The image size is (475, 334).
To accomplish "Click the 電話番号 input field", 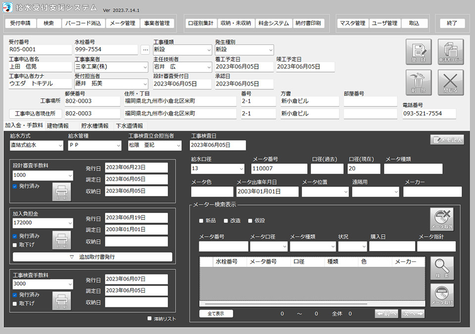I will coord(428,114).
